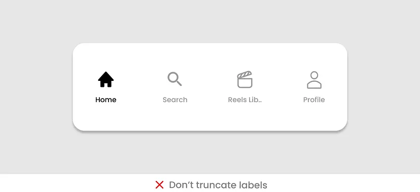Click the striped clapper top of Reels icon

pyautogui.click(x=245, y=74)
